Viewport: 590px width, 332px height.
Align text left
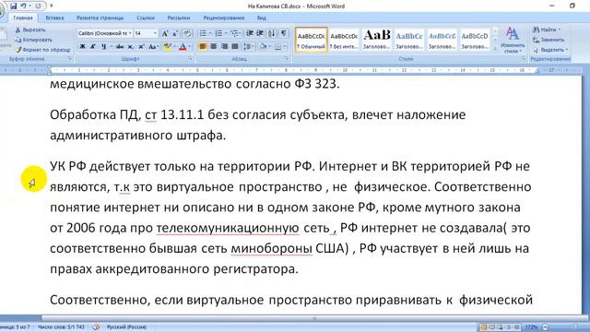click(x=203, y=47)
